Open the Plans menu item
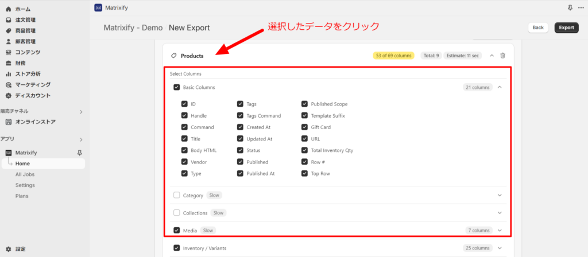This screenshot has width=588, height=257. click(x=22, y=196)
